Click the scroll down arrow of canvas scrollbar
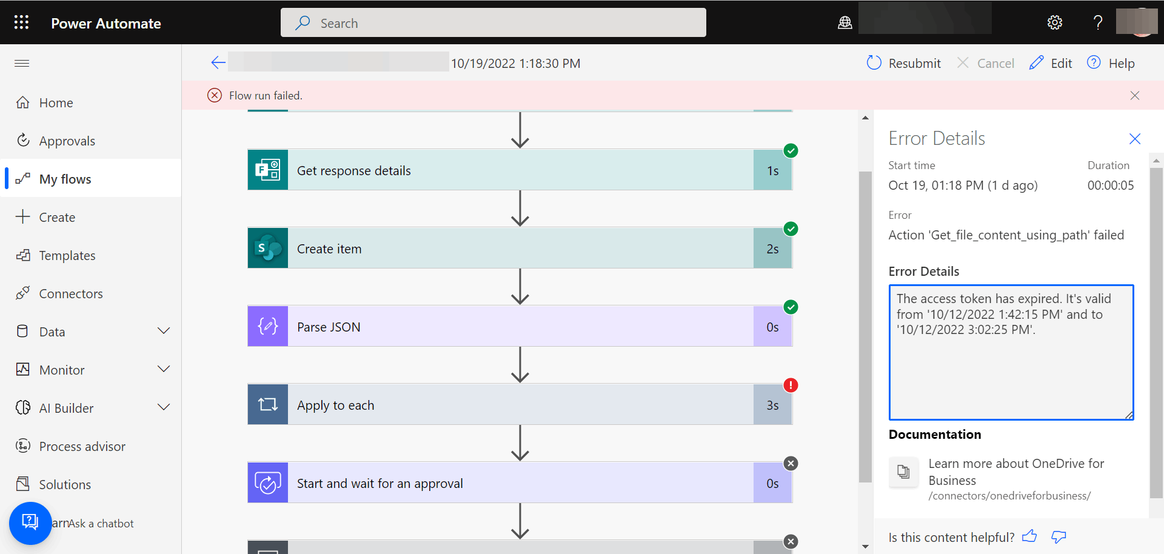This screenshot has width=1164, height=554. [x=865, y=546]
